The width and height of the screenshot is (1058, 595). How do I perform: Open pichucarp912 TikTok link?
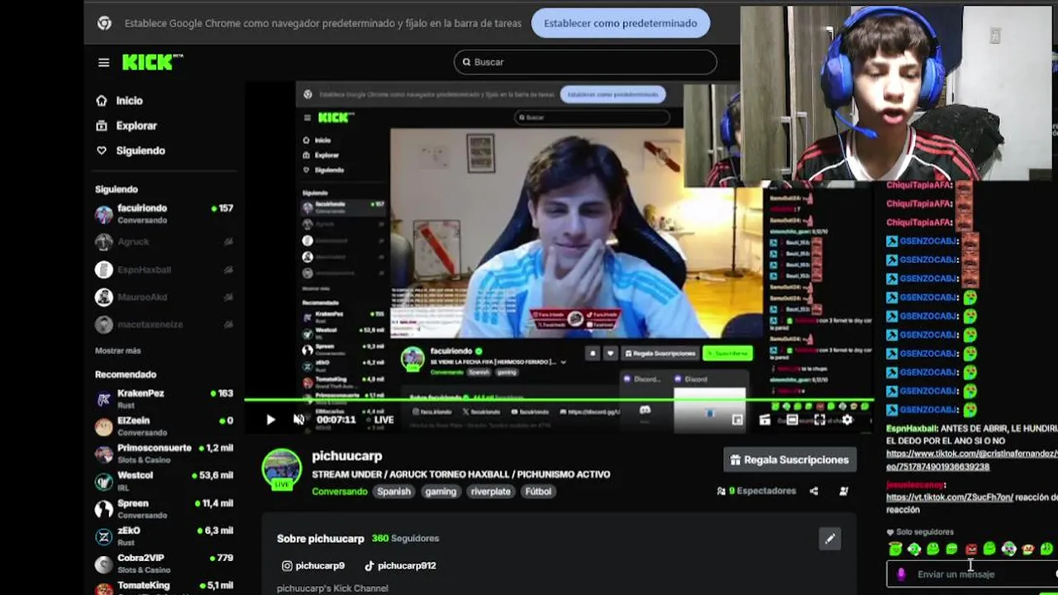400,566
